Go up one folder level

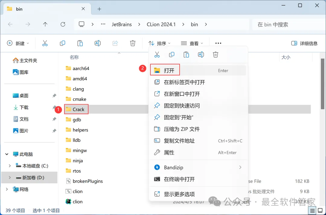tap(45, 24)
